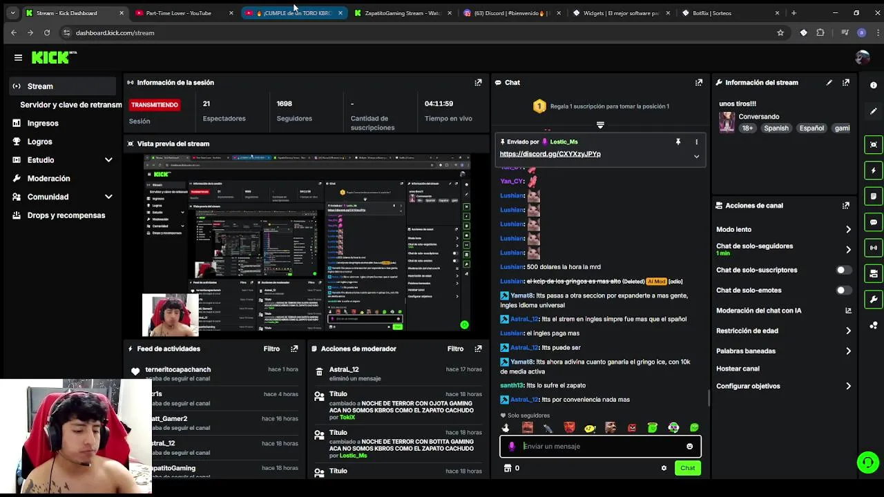Open the user avatar at top right

(x=862, y=58)
